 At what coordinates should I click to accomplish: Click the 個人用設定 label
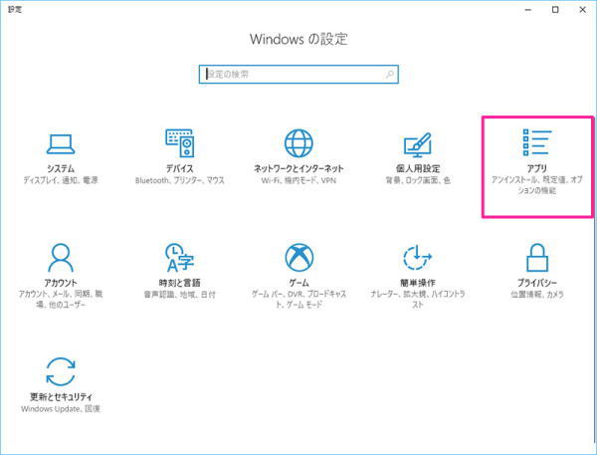pos(418,168)
